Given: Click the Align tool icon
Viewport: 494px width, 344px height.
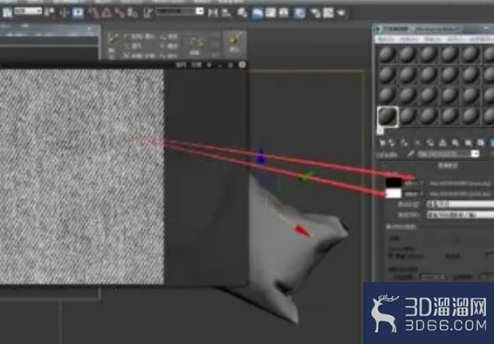Looking at the screenshot, I should 226,12.
